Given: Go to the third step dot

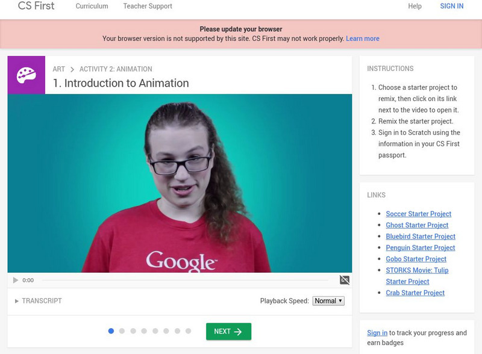Looking at the screenshot, I should coord(133,331).
